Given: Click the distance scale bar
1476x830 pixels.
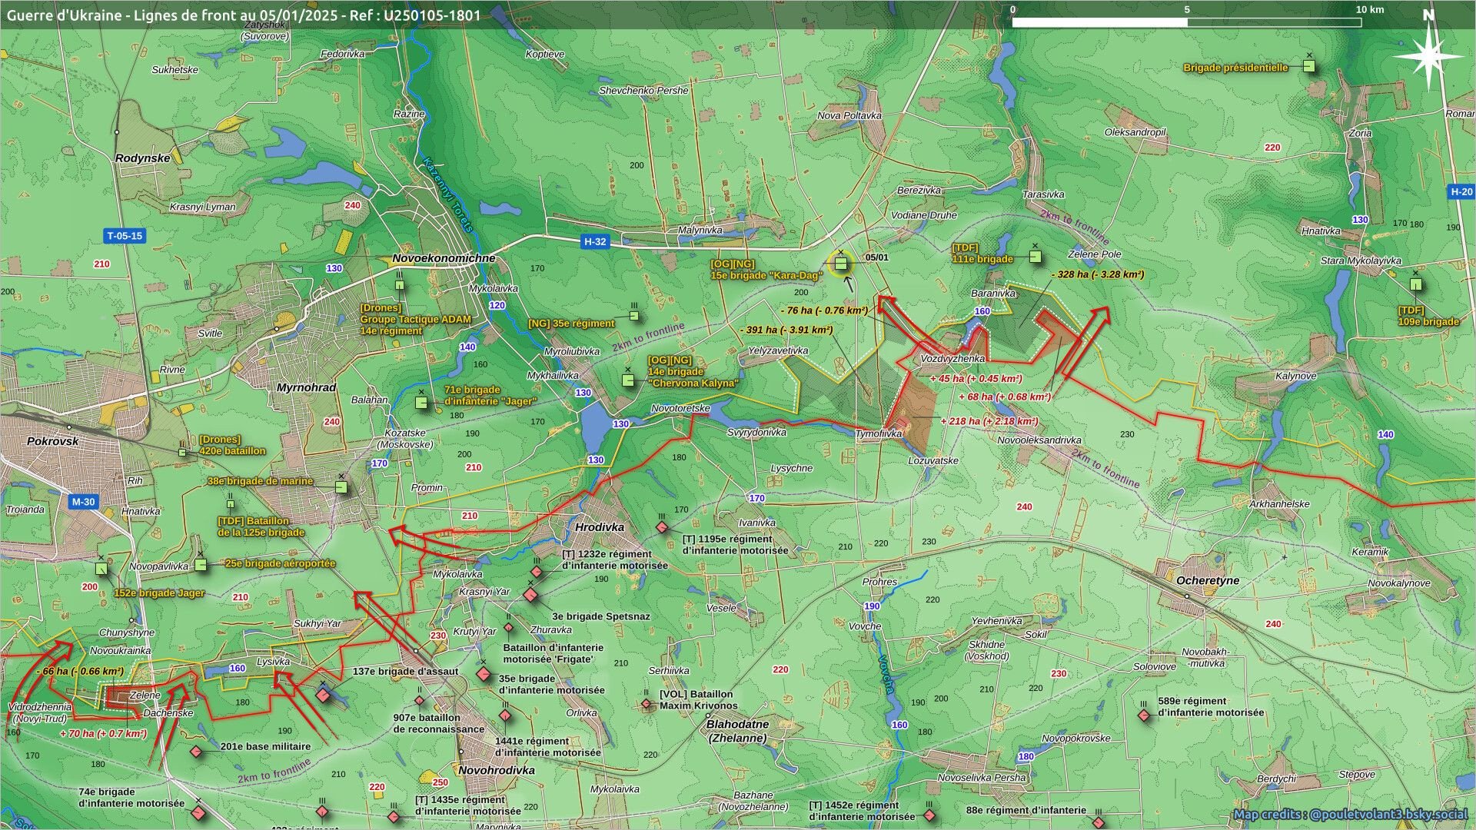Looking at the screenshot, I should [1187, 22].
